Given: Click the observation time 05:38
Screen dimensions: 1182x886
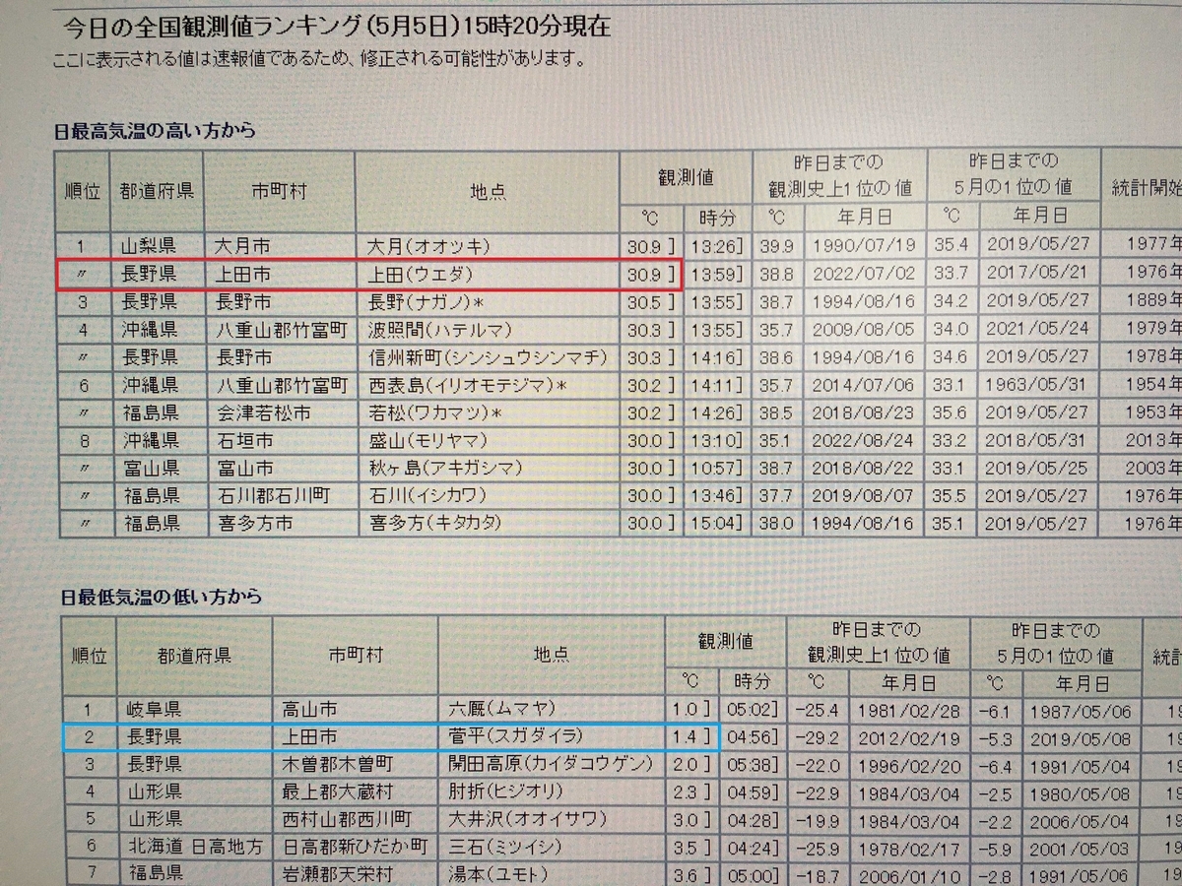Looking at the screenshot, I should coord(754,764).
